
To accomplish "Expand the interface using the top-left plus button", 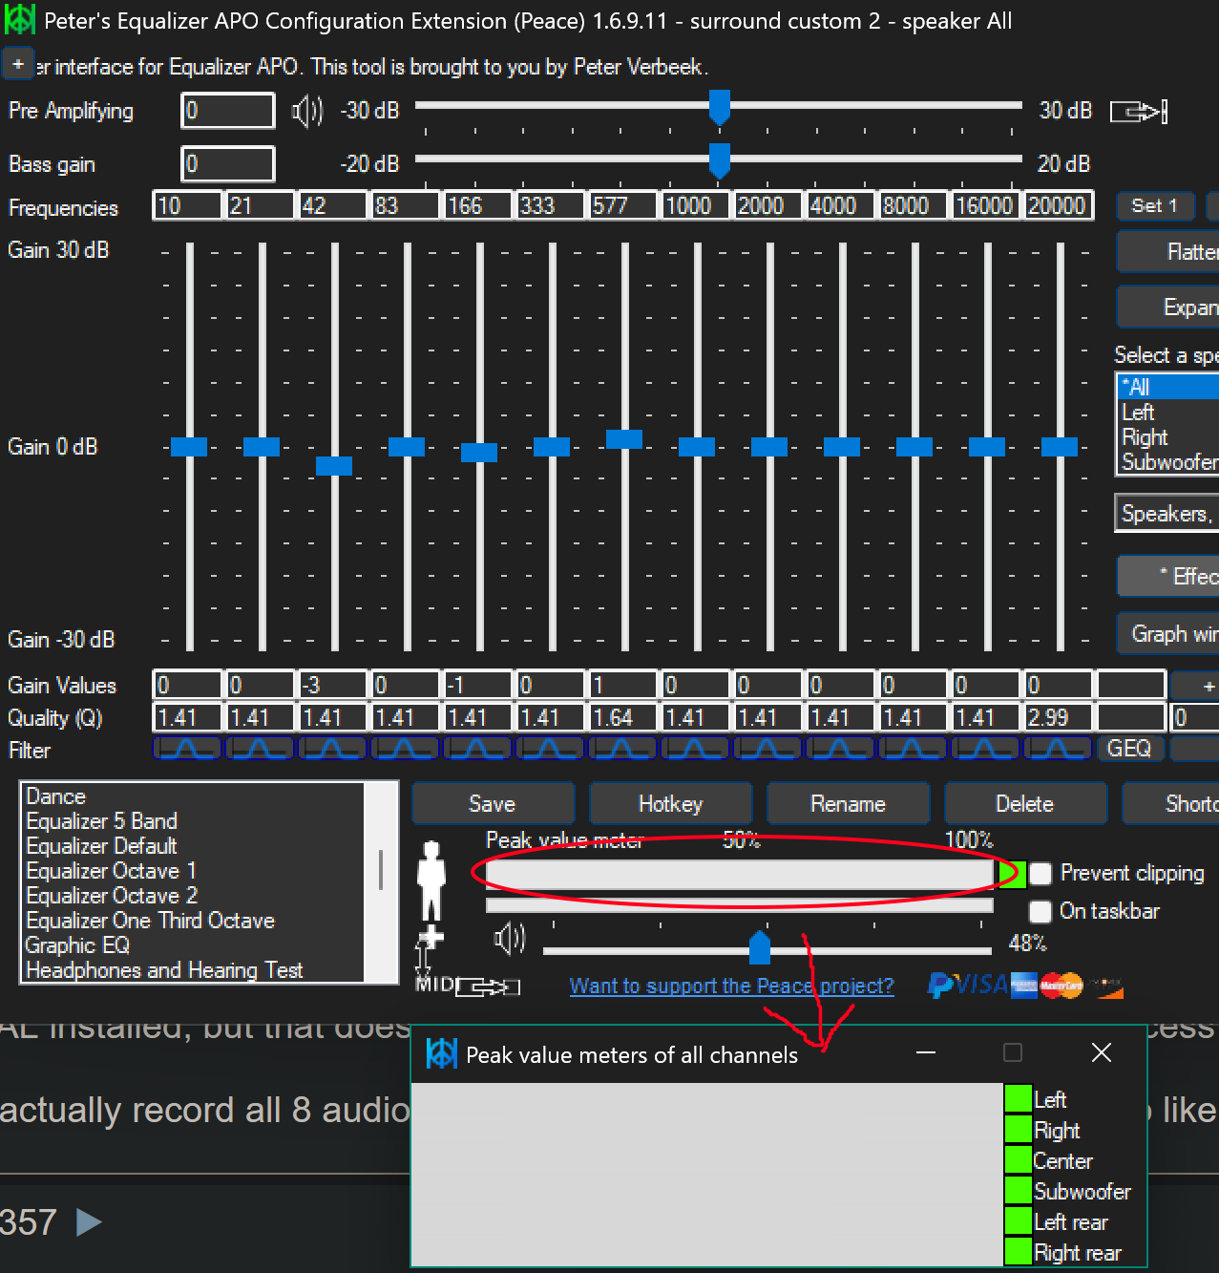I will click(x=18, y=64).
